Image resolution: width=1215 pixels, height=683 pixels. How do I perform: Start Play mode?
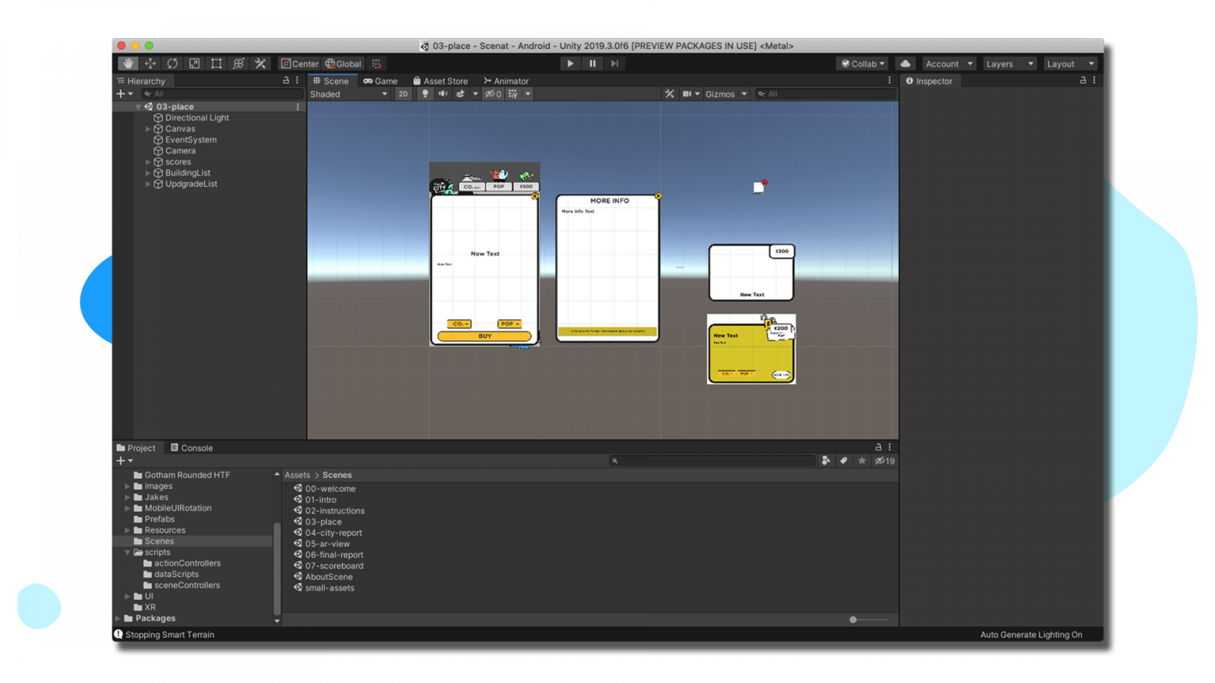(x=570, y=64)
